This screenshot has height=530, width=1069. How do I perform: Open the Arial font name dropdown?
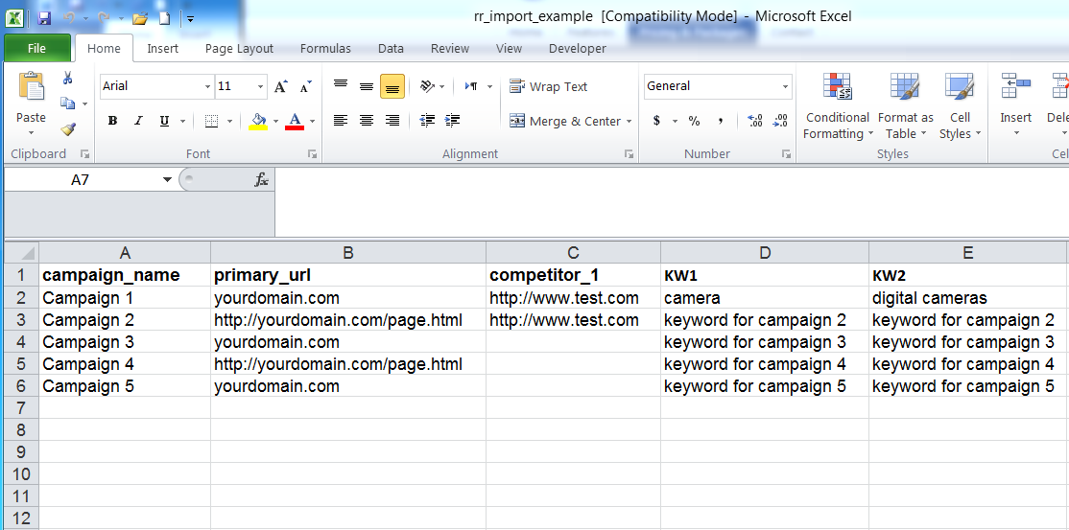tap(207, 86)
